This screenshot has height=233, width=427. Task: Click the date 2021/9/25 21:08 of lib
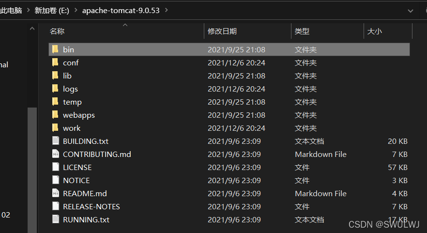pyautogui.click(x=236, y=76)
